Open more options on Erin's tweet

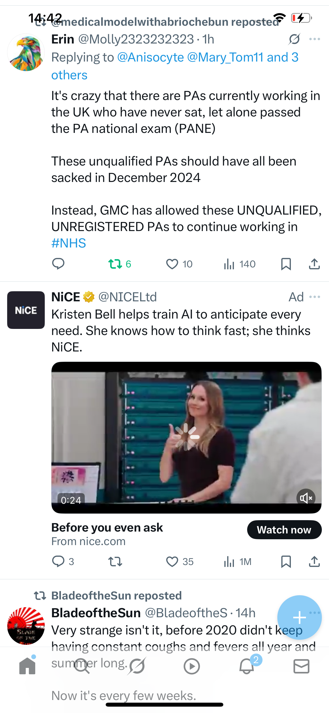coord(314,39)
